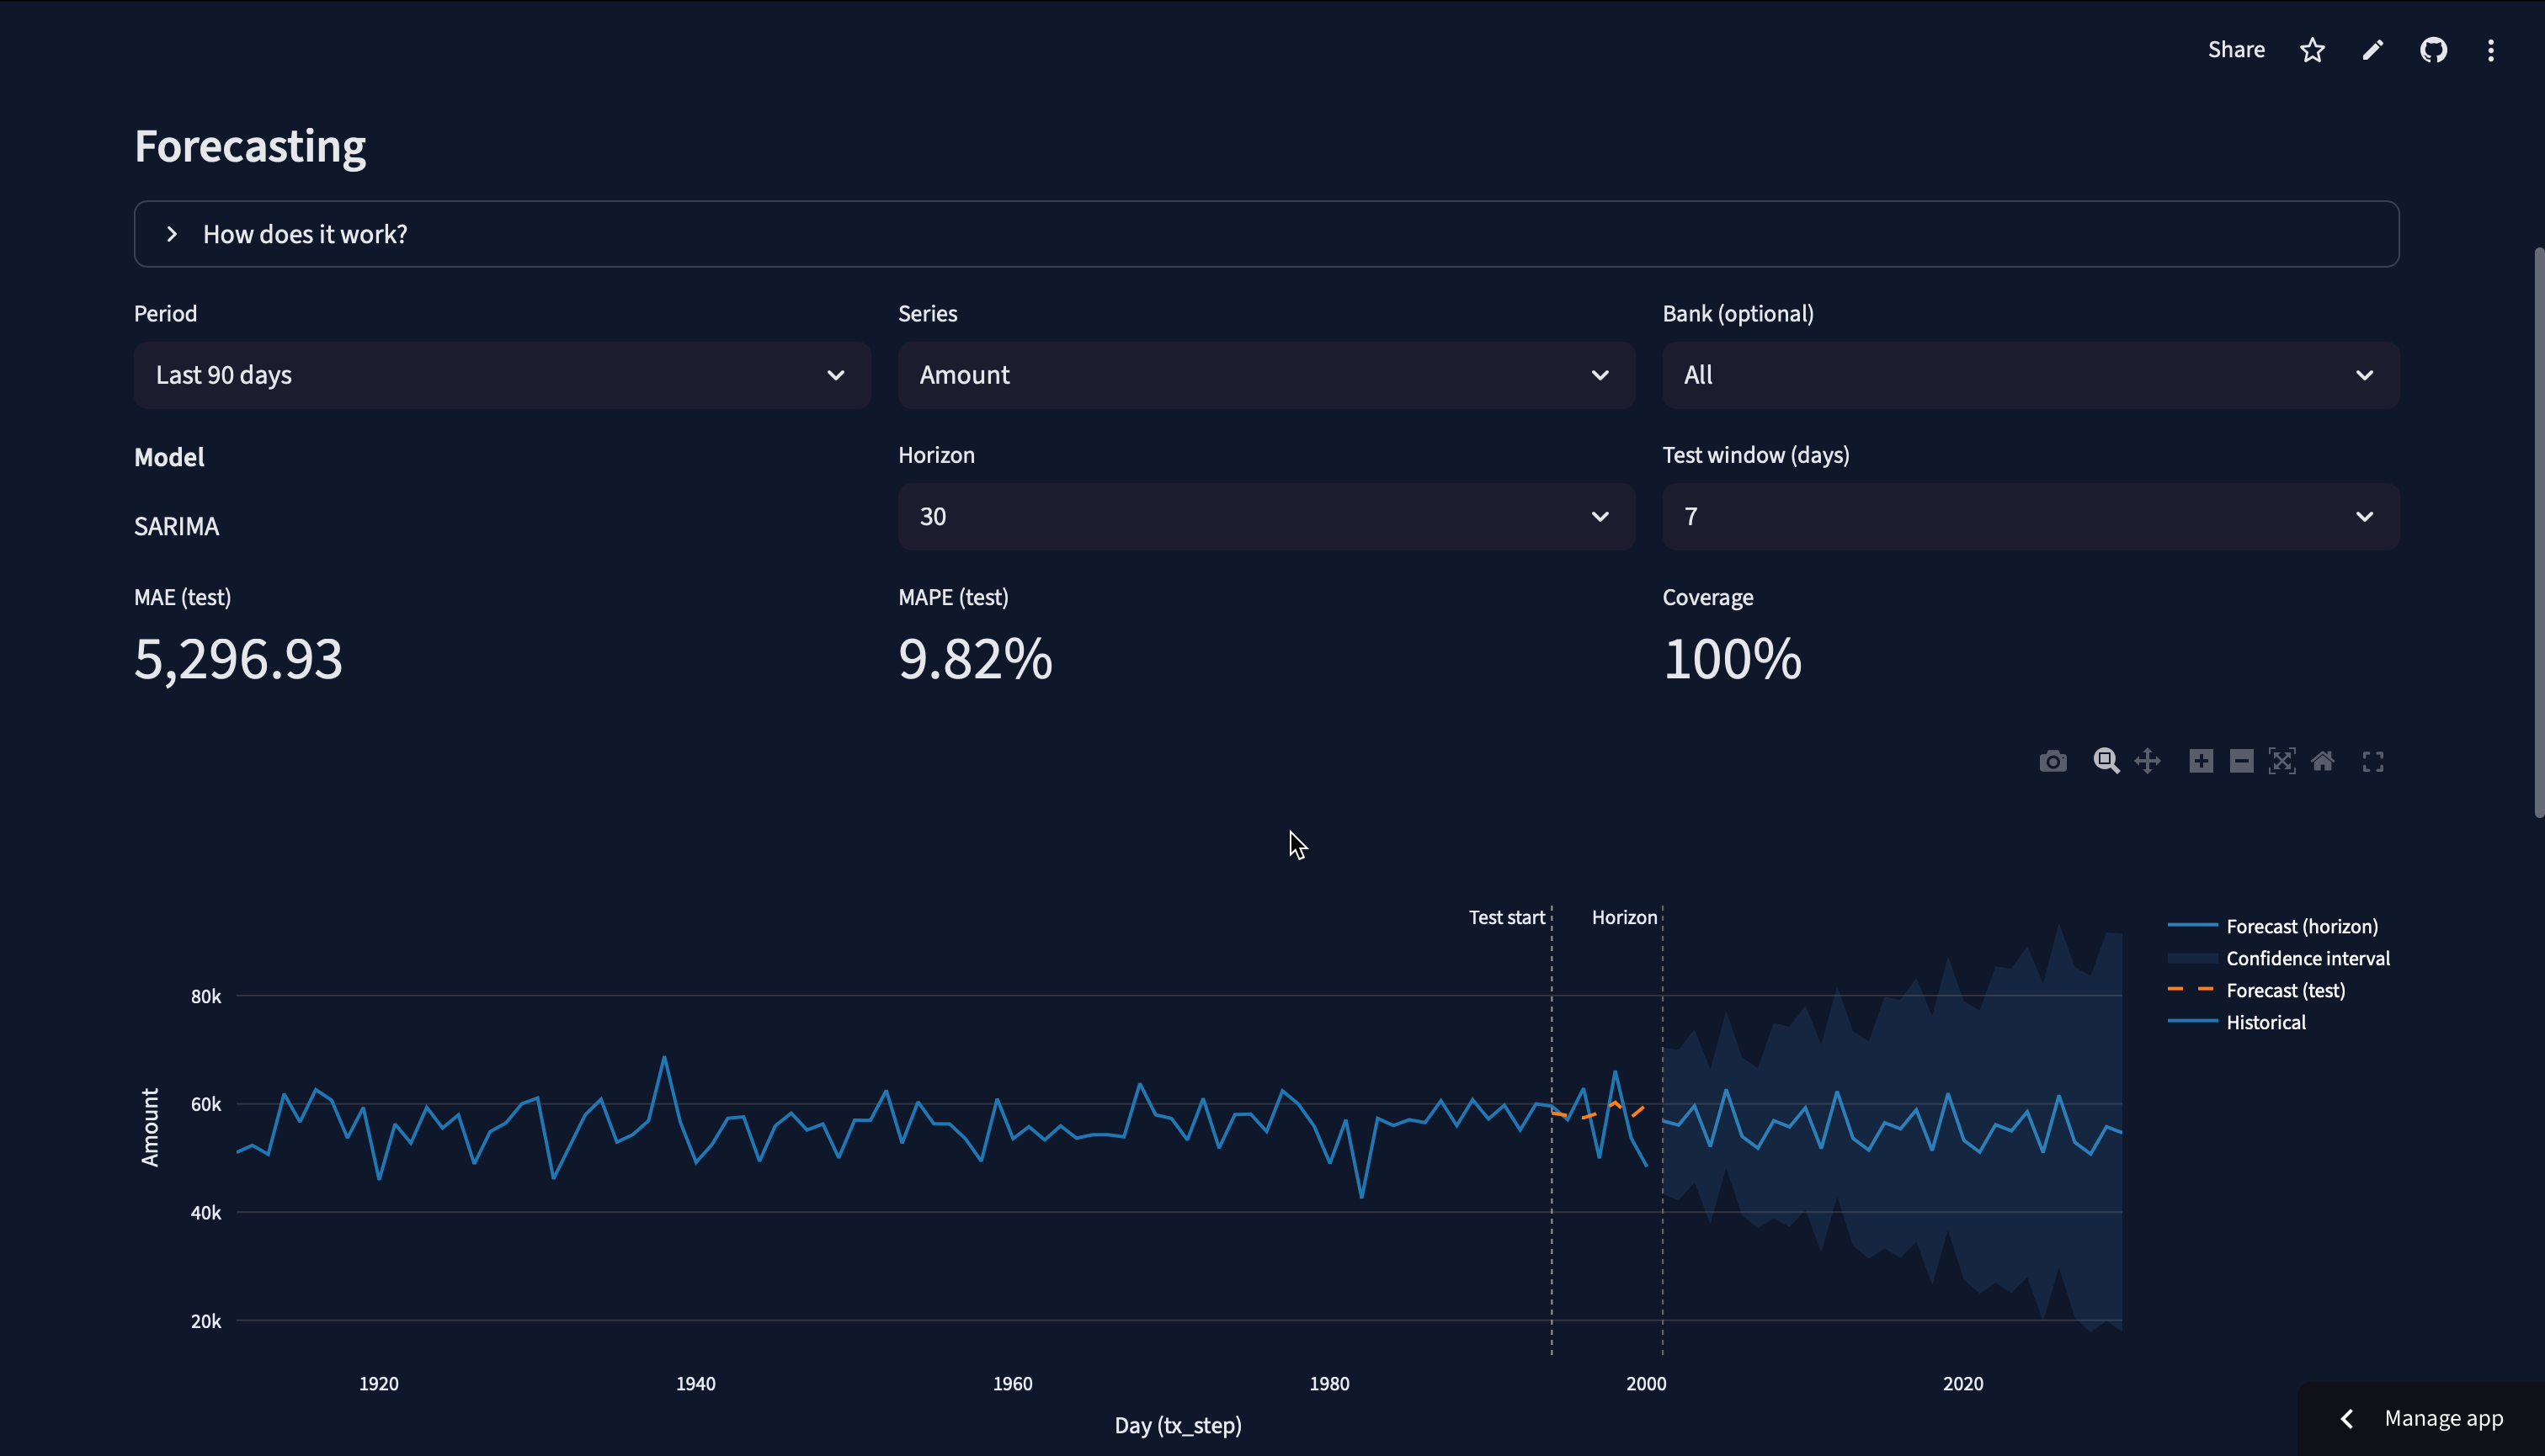Viewport: 2545px width, 1456px height.
Task: Hide the Forecast (test) legend trace
Action: click(2285, 991)
